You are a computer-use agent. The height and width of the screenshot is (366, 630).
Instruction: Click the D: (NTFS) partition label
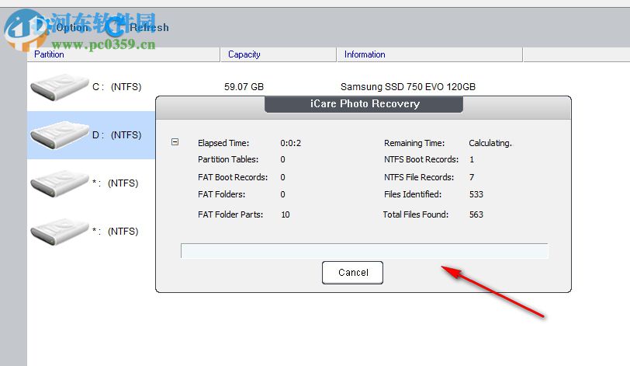117,135
